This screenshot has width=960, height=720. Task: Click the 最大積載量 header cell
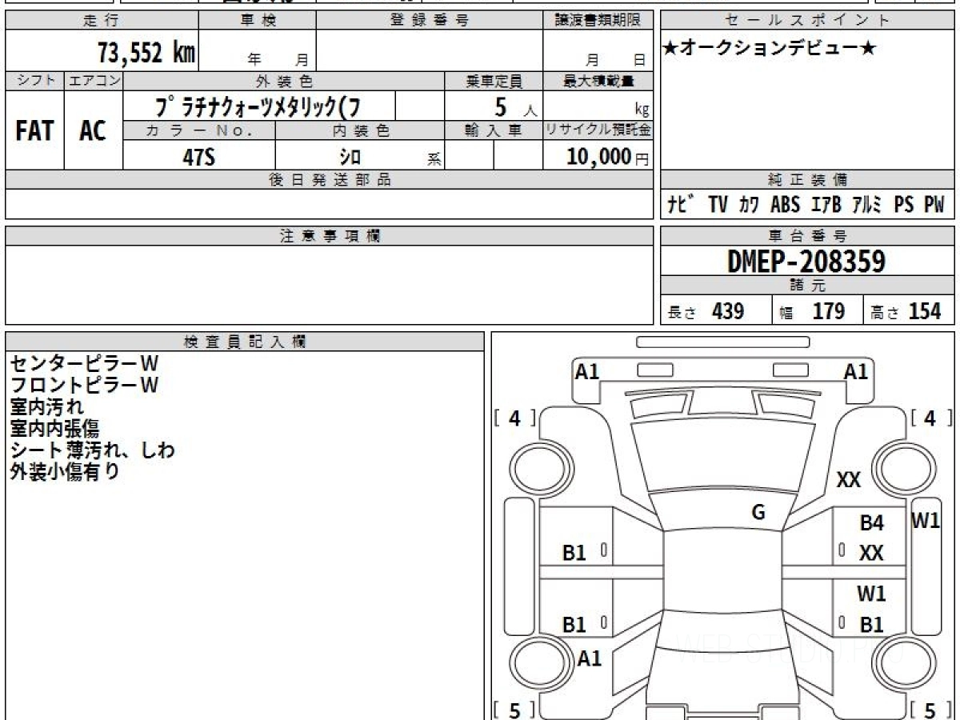[x=598, y=81]
